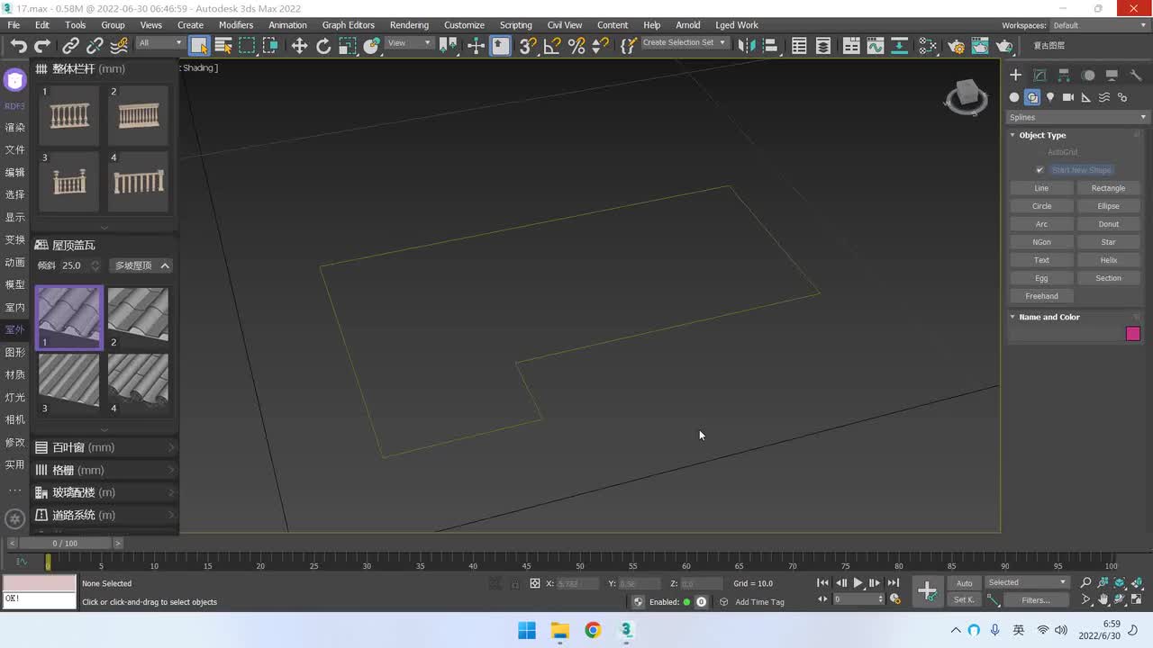The height and width of the screenshot is (648, 1153).
Task: Activate the Select and Rotate tool
Action: [323, 46]
